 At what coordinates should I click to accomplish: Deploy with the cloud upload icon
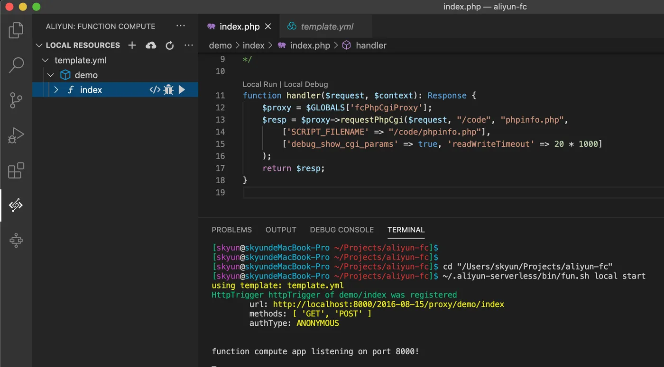151,45
